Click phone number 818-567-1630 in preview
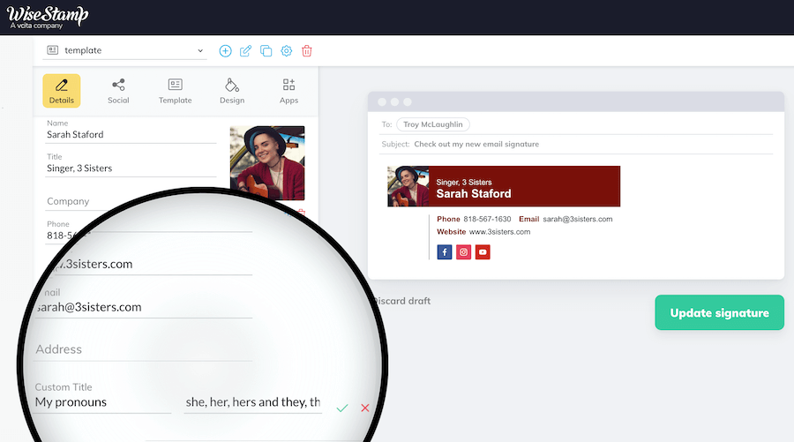Viewport: 794px width, 442px height. pos(487,219)
